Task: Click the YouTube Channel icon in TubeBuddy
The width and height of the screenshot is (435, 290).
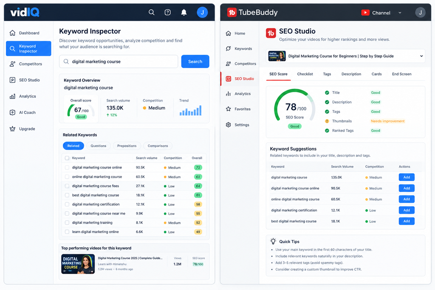Action: tap(365, 13)
